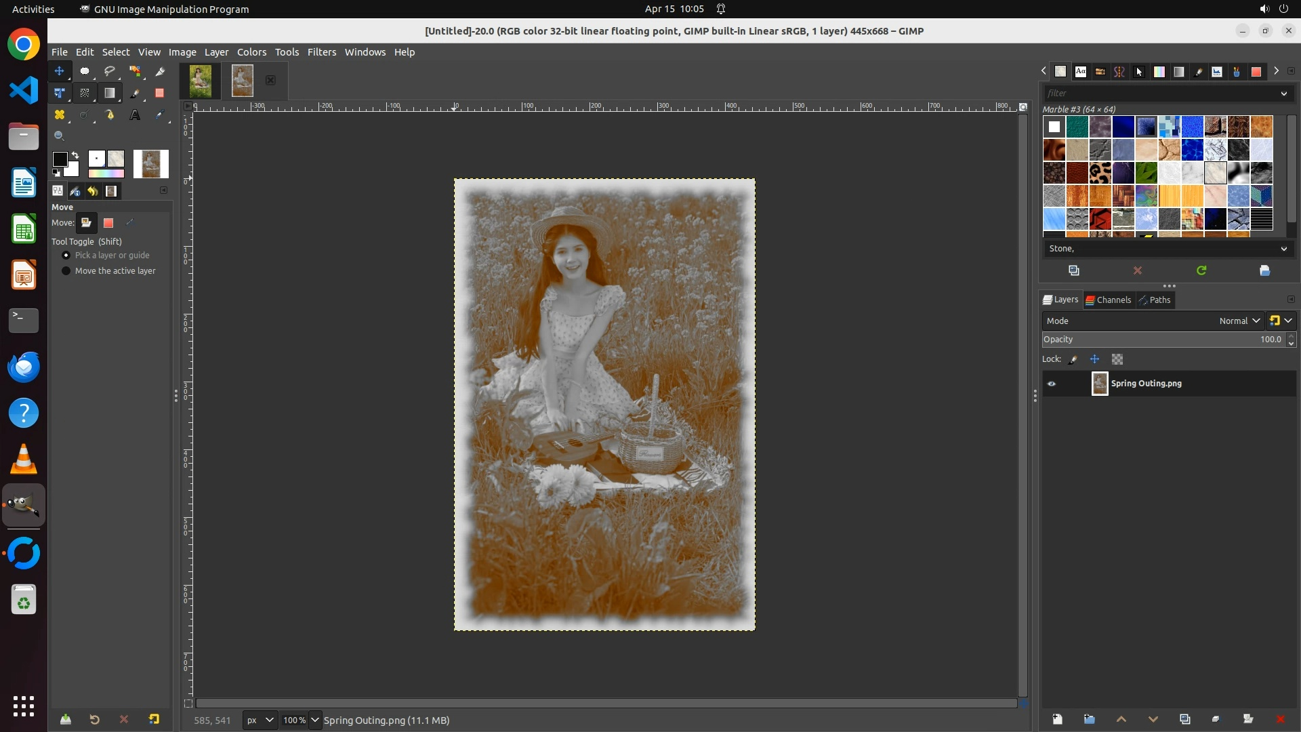Toggle visibility of Spring Outing.png layer

tap(1052, 384)
